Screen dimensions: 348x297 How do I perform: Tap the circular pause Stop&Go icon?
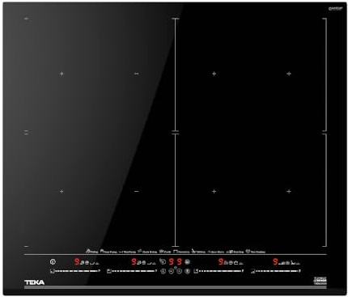tap(188, 271)
